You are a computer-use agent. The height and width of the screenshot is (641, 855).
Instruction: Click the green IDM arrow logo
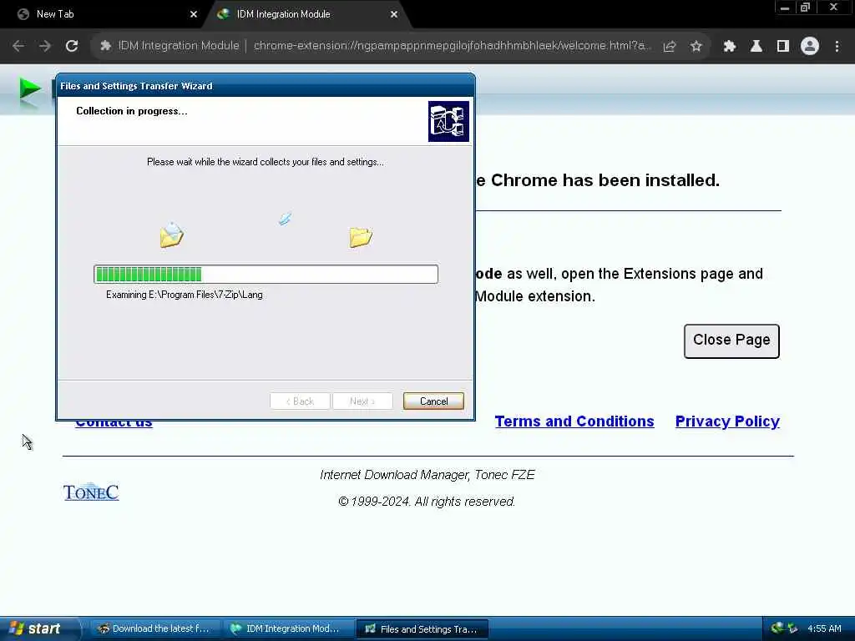click(30, 89)
